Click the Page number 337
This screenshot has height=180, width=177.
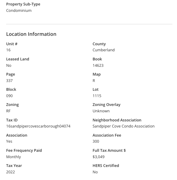(x=9, y=80)
